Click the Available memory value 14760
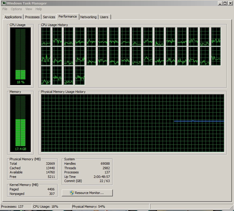 coord(50,172)
